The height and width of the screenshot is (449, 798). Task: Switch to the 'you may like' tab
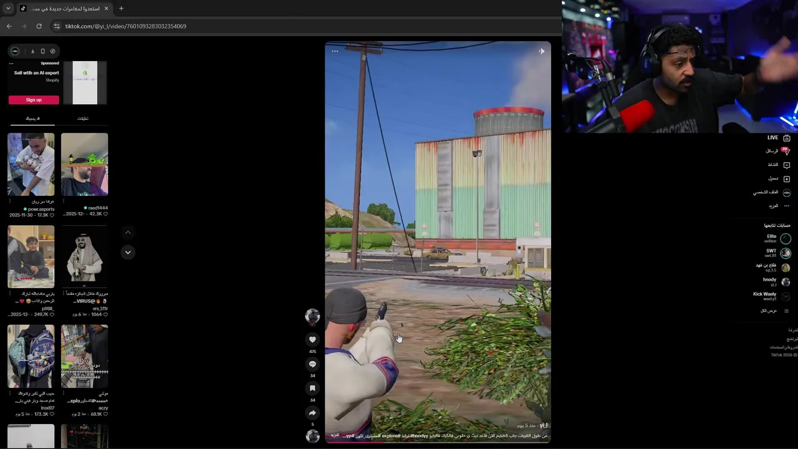tap(32, 118)
